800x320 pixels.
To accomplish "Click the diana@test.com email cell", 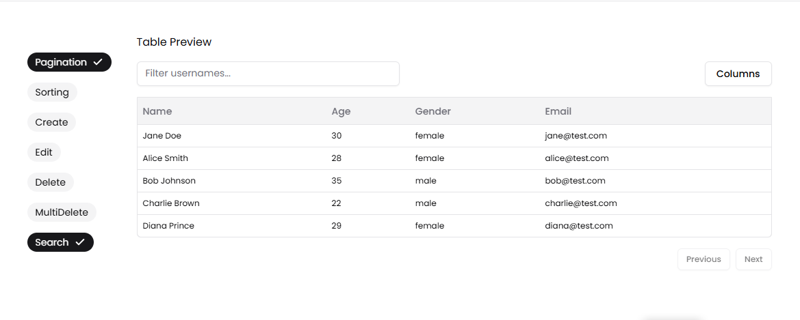I will 578,226.
